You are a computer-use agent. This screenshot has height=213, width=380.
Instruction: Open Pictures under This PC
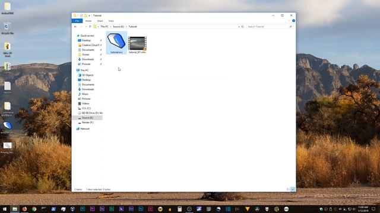[86, 99]
